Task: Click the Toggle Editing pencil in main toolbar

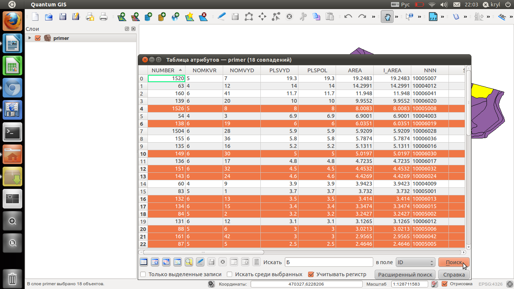Action: (222, 17)
